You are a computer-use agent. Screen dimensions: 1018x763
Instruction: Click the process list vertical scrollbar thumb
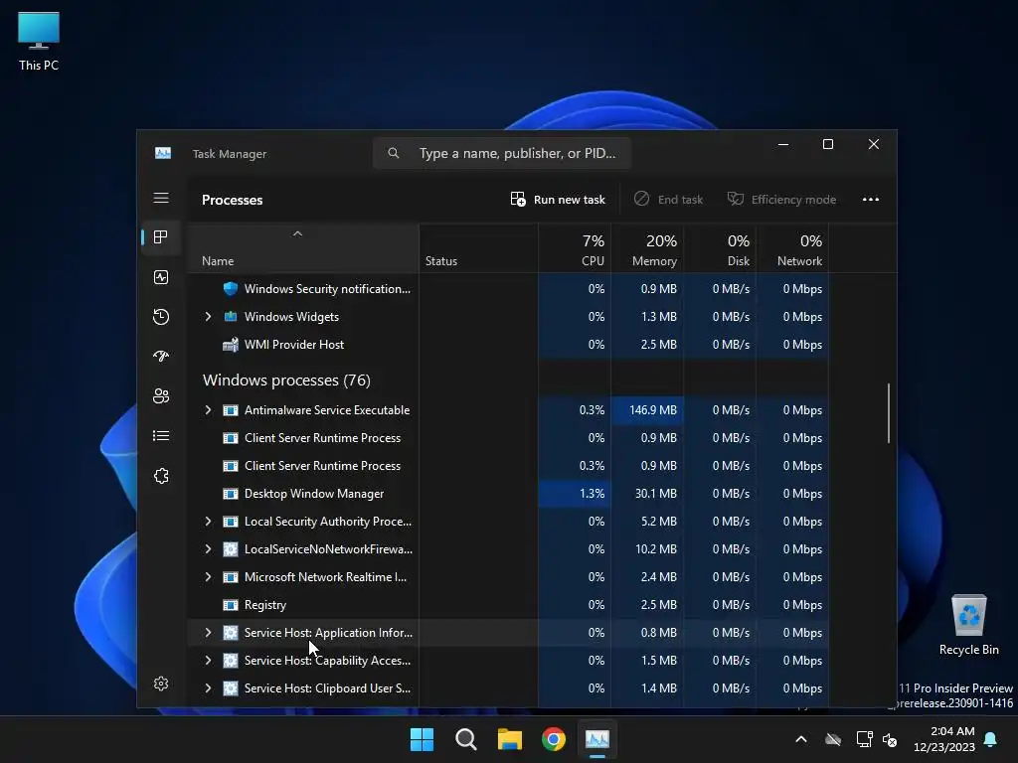tap(888, 413)
